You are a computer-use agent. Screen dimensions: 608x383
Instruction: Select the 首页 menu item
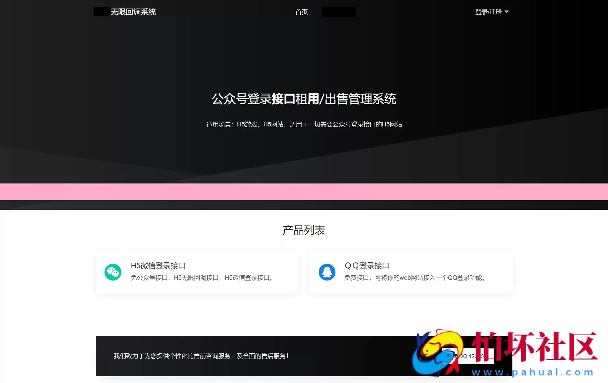point(301,12)
